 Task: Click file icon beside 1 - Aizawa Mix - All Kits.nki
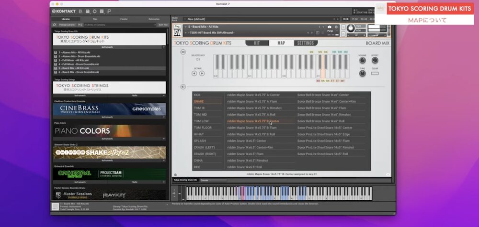[x=55, y=53]
